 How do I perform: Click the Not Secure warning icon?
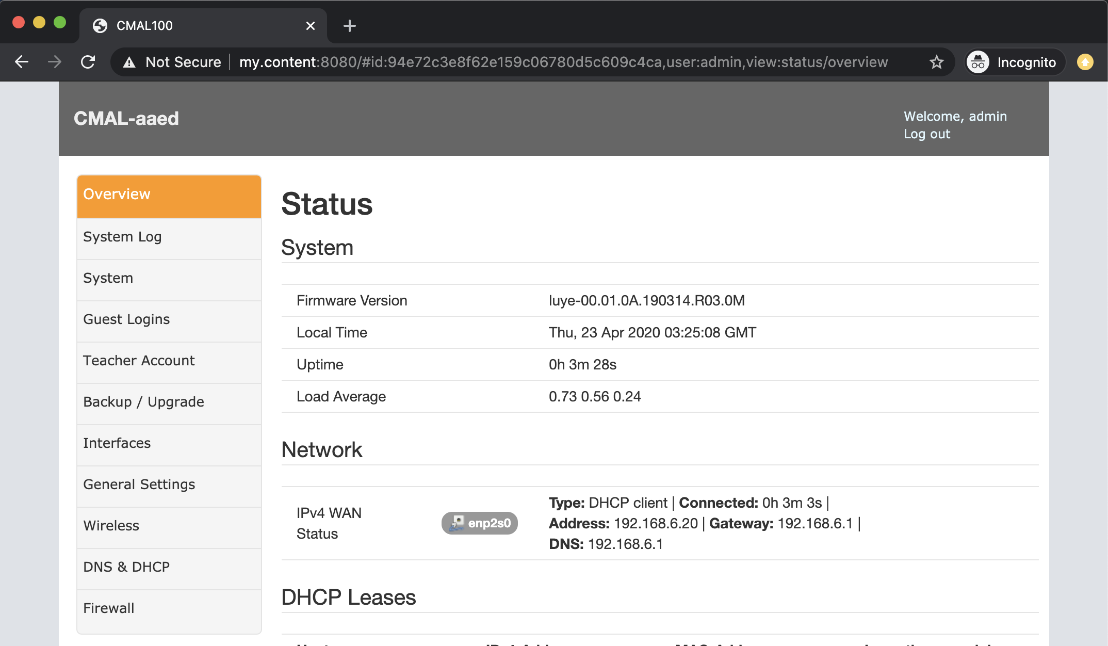coord(129,62)
